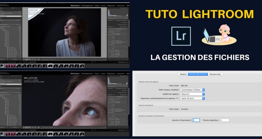262x139 pixels.
Task: Open toolbar options arrow in top Lightroom window
Action: coord(105,59)
